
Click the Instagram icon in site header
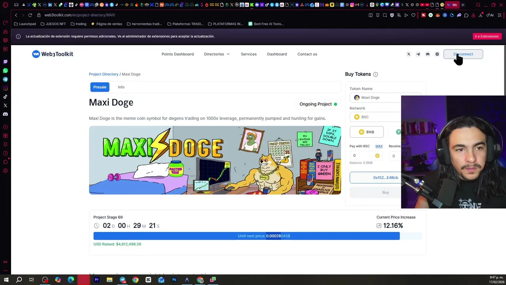[437, 54]
